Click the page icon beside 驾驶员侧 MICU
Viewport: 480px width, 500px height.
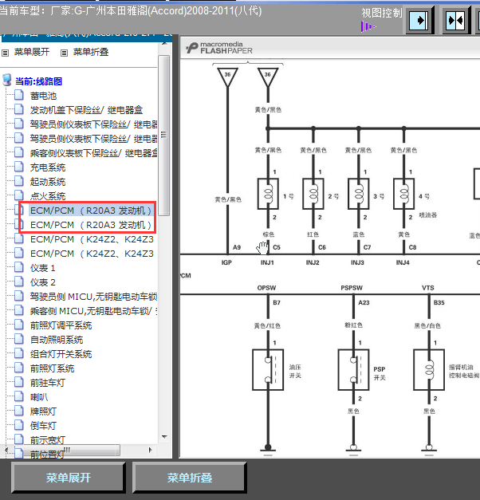(19, 296)
